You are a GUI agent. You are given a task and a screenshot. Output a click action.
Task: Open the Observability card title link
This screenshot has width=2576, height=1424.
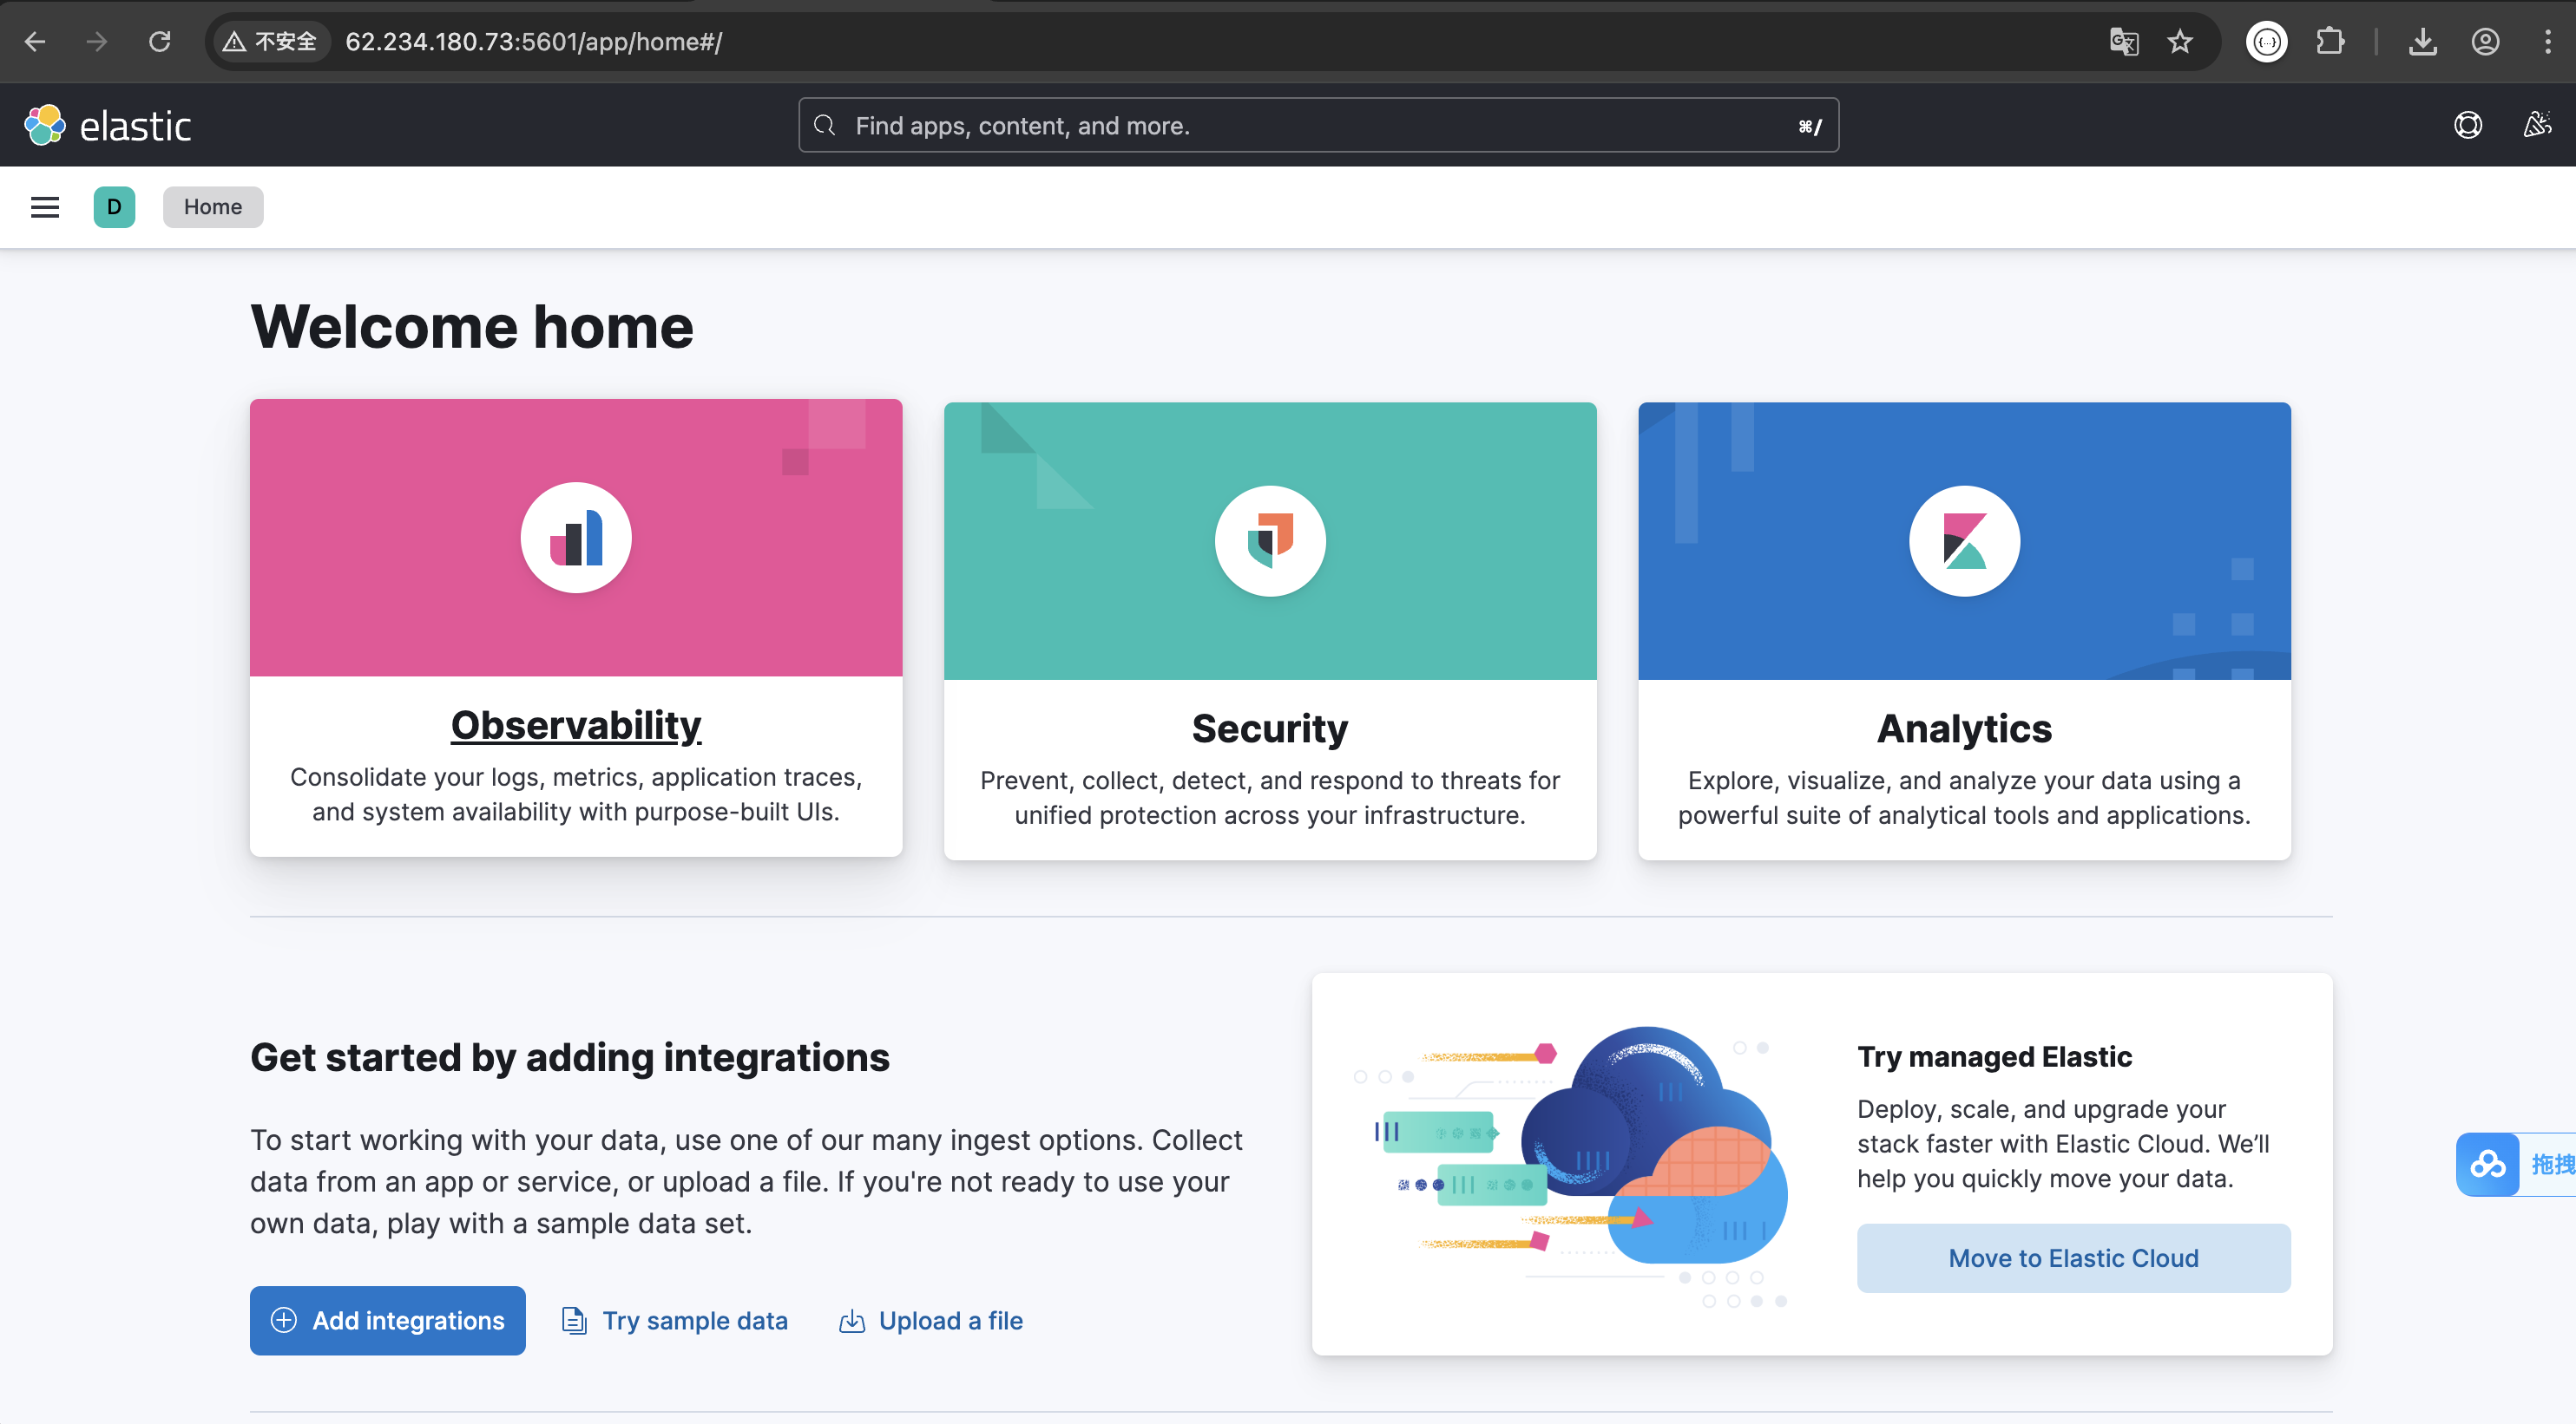[x=576, y=726]
